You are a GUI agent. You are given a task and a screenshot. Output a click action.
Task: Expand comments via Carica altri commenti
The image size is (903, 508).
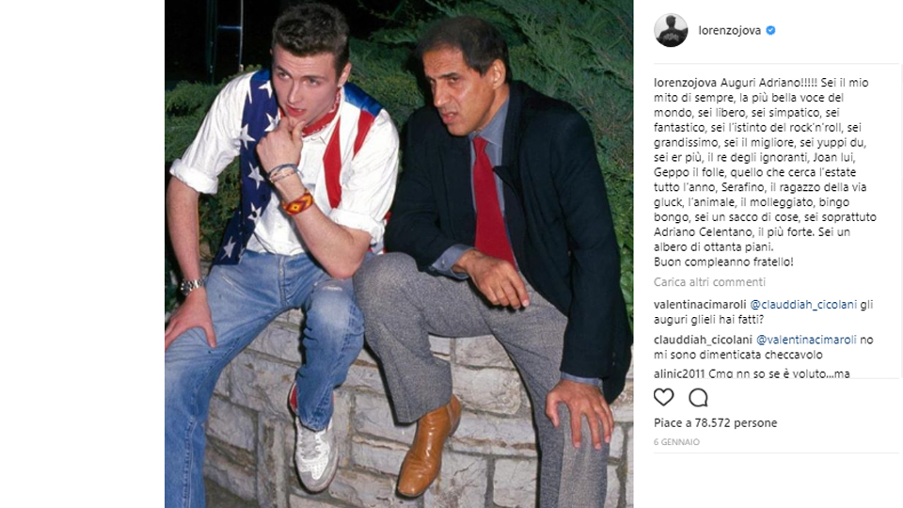pyautogui.click(x=709, y=281)
